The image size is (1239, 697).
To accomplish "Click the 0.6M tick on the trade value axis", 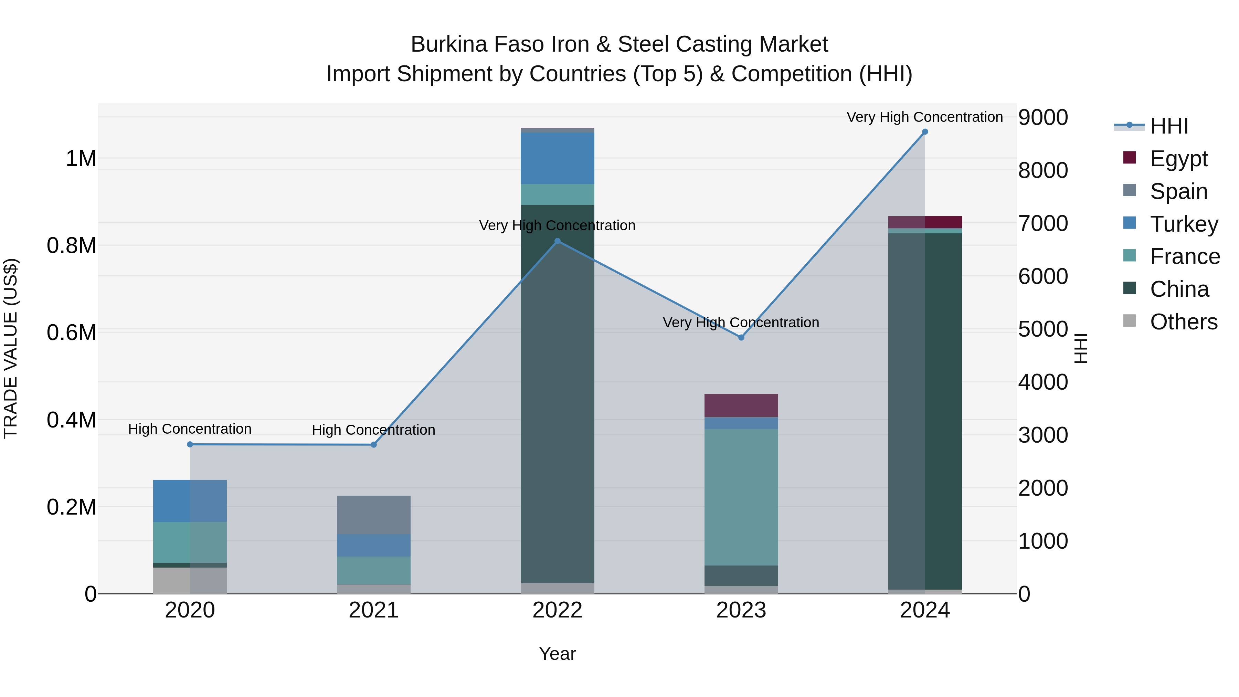I will tap(72, 333).
